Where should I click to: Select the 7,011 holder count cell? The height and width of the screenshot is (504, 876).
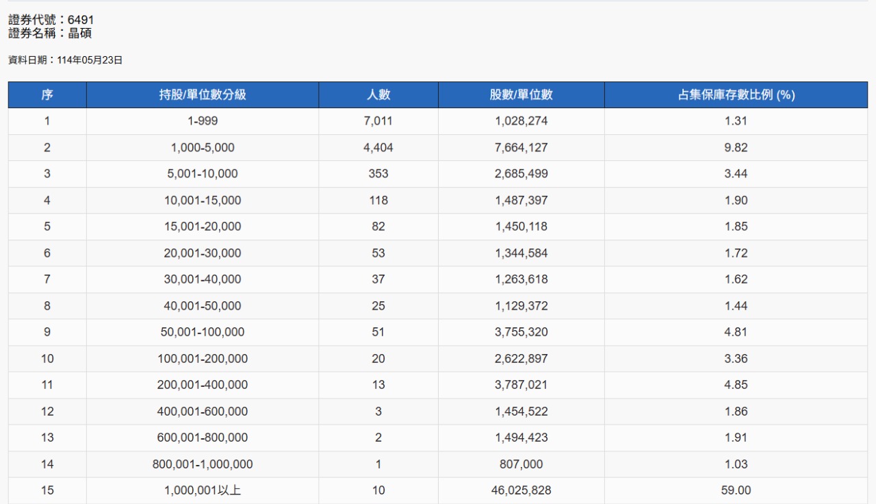click(378, 121)
